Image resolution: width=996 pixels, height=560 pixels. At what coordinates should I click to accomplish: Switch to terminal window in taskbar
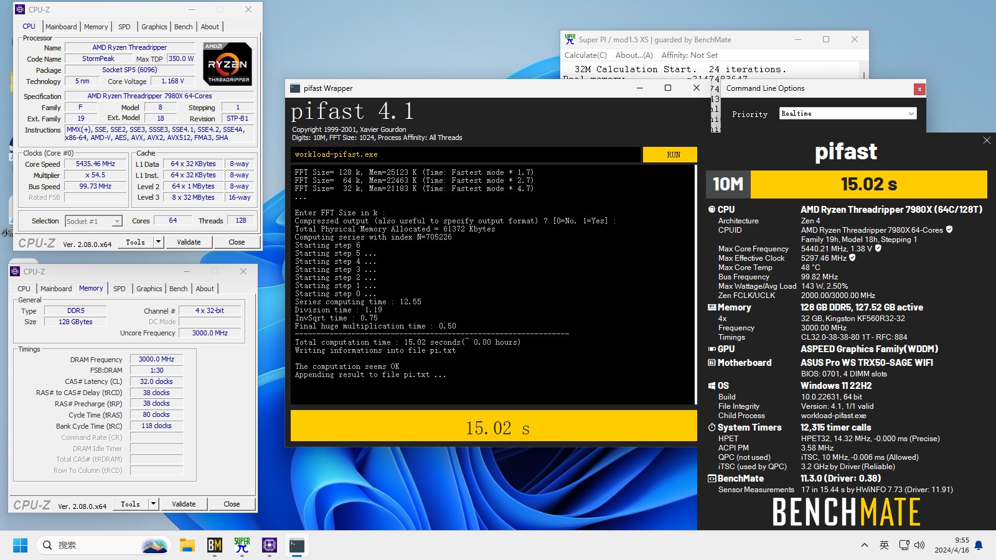[297, 546]
